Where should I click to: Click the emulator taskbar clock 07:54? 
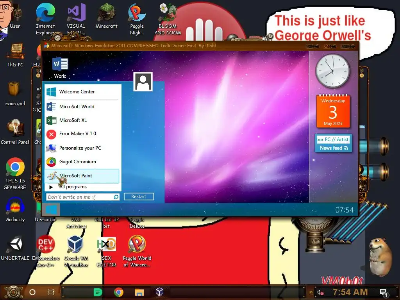(x=345, y=210)
